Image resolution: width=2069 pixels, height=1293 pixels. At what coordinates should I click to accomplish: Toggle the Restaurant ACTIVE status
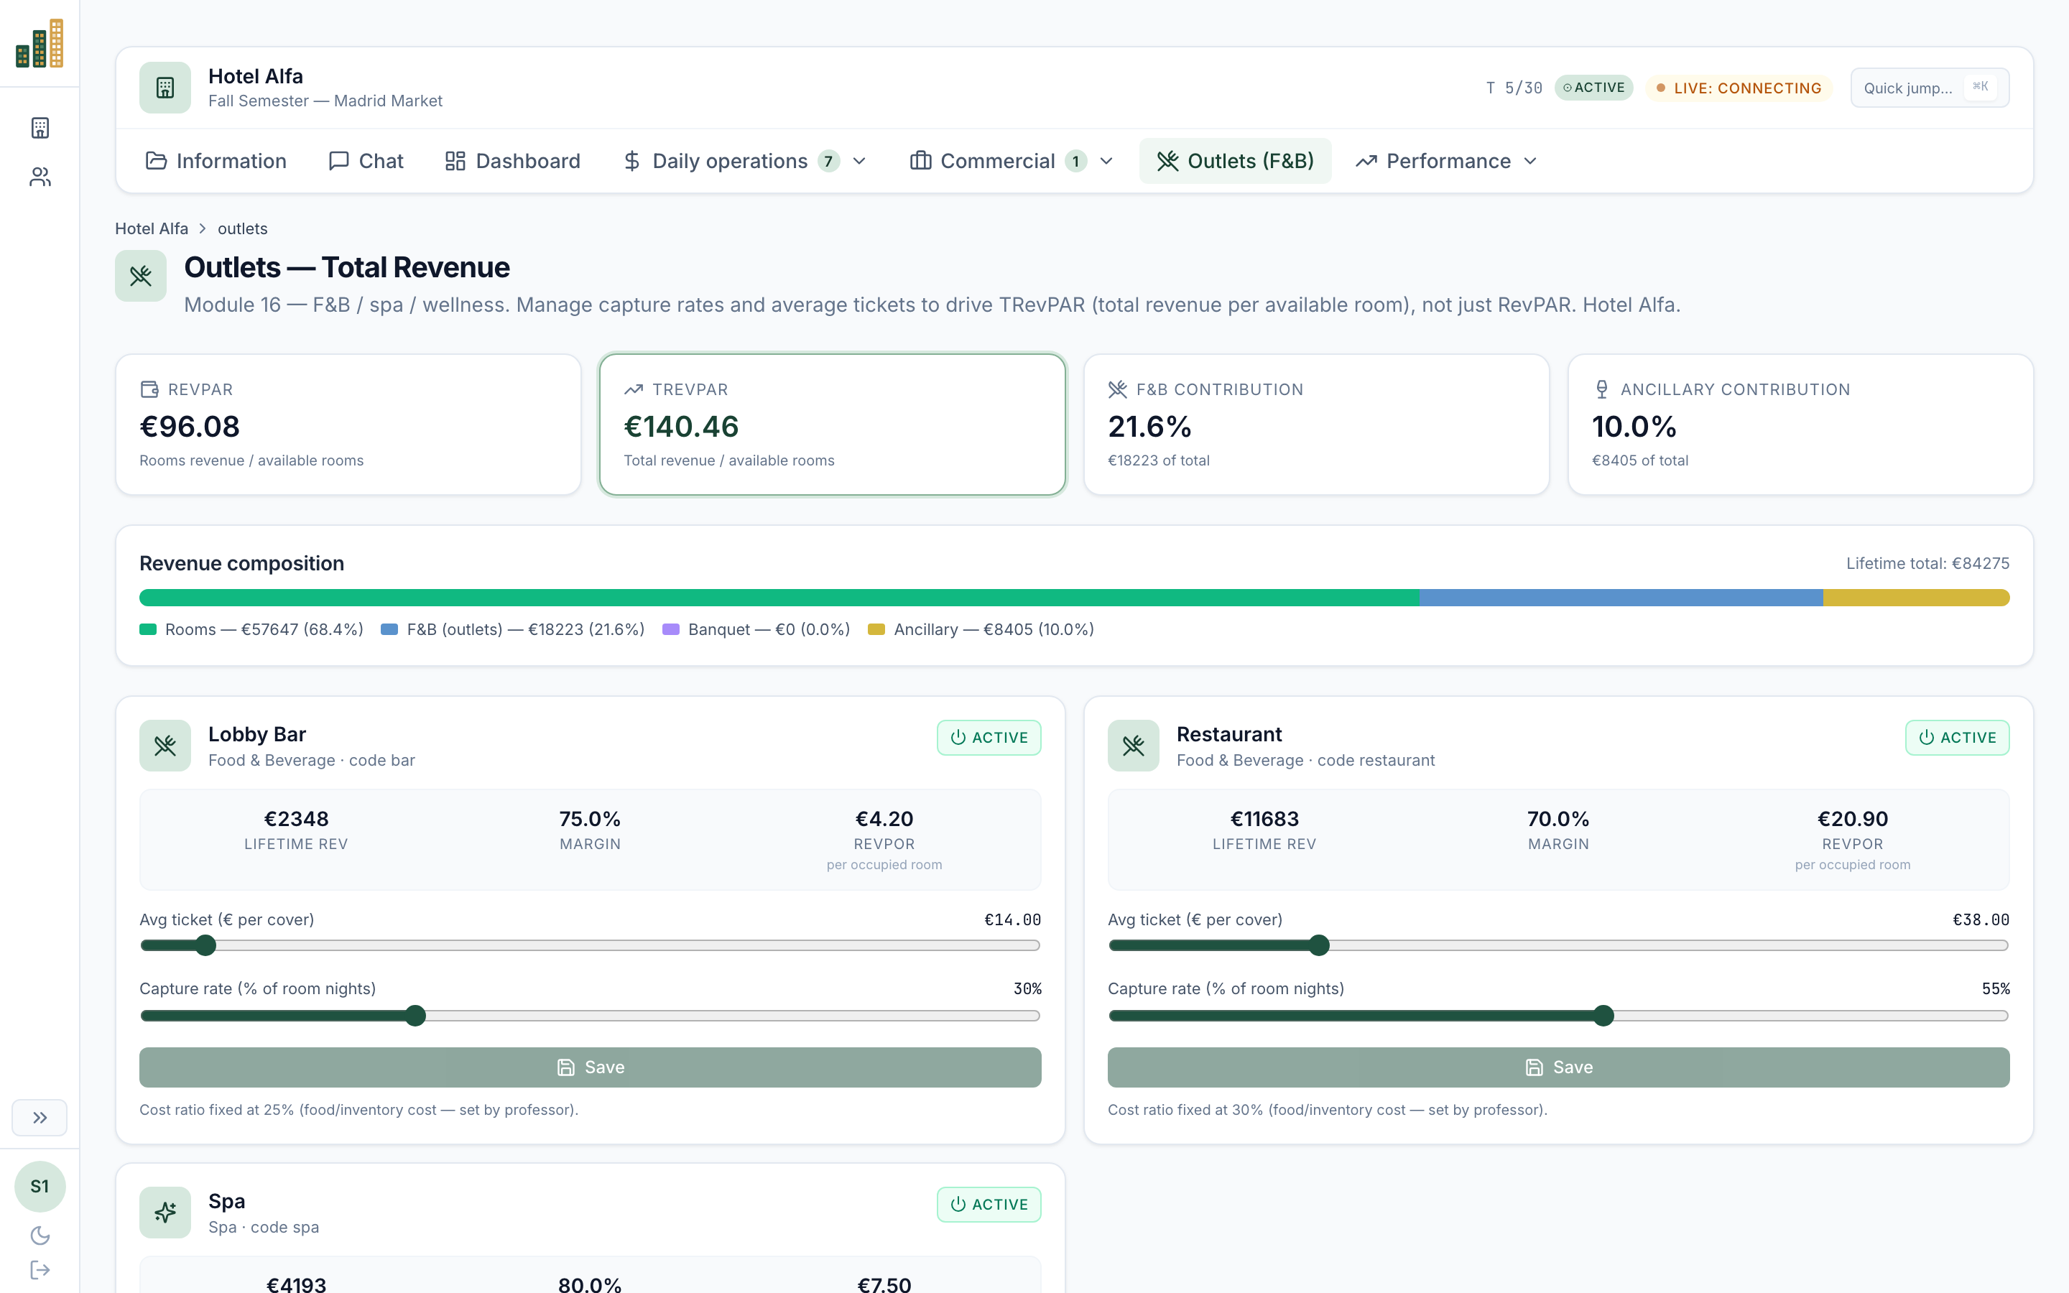(x=1958, y=737)
